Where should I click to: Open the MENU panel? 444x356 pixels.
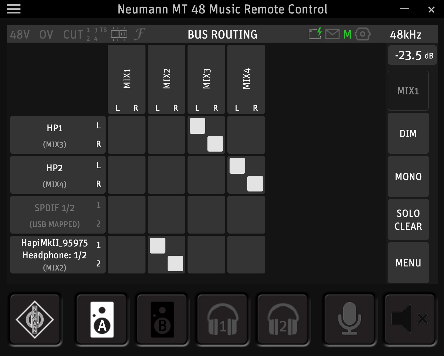coord(408,262)
